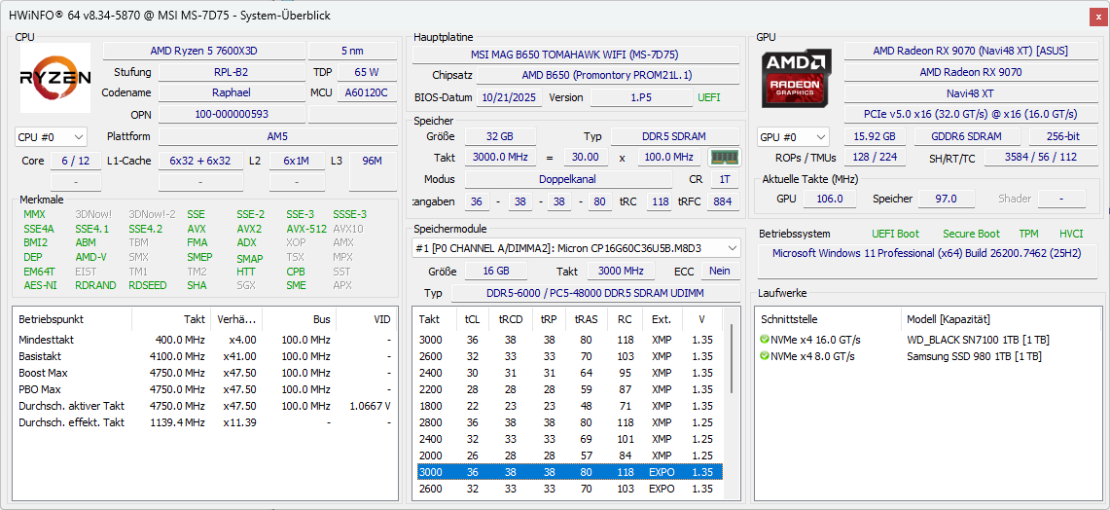
Task: Click the Doppelkanal memory mode field
Action: (568, 179)
